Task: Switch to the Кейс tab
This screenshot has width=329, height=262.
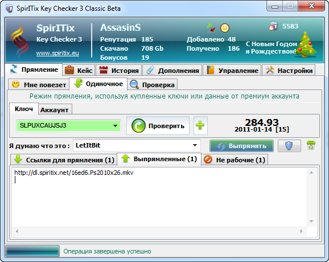Action: point(79,70)
